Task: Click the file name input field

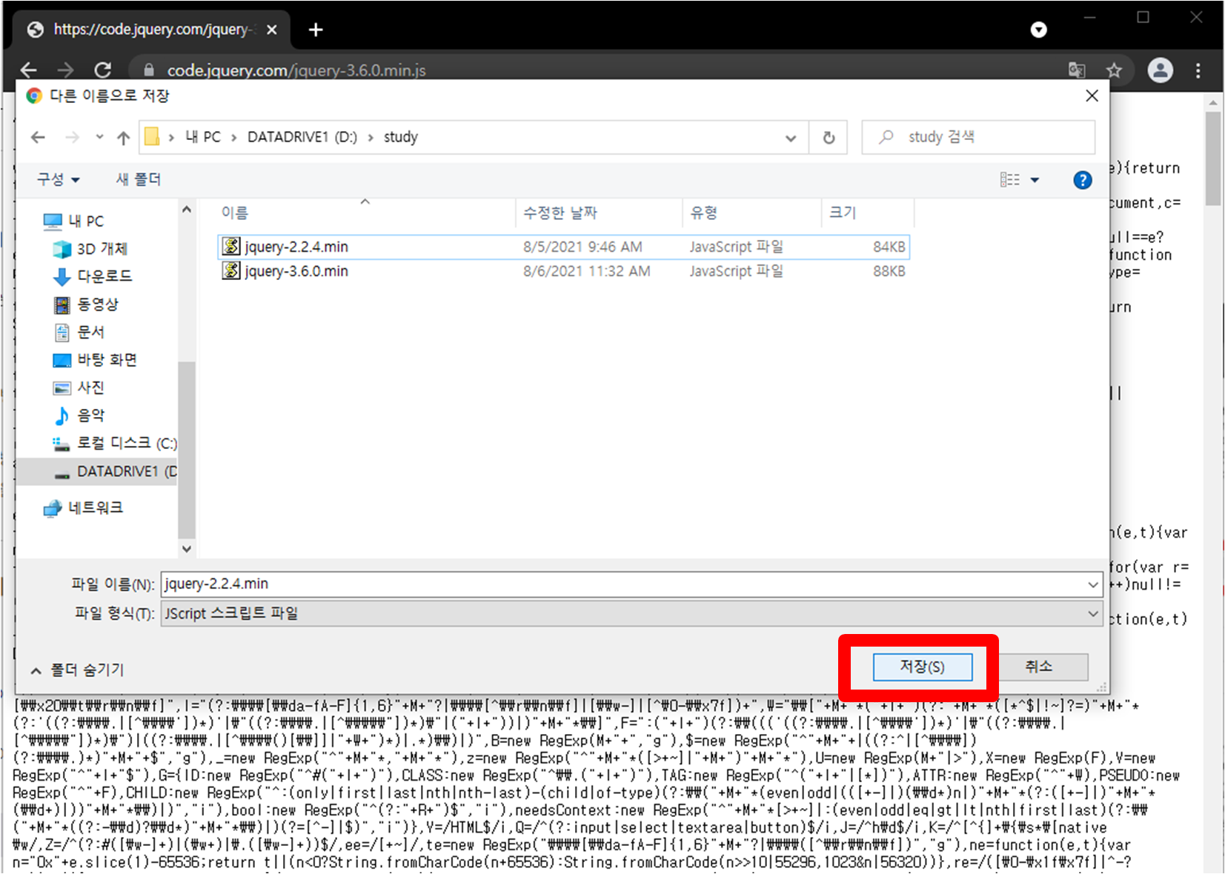Action: (624, 584)
